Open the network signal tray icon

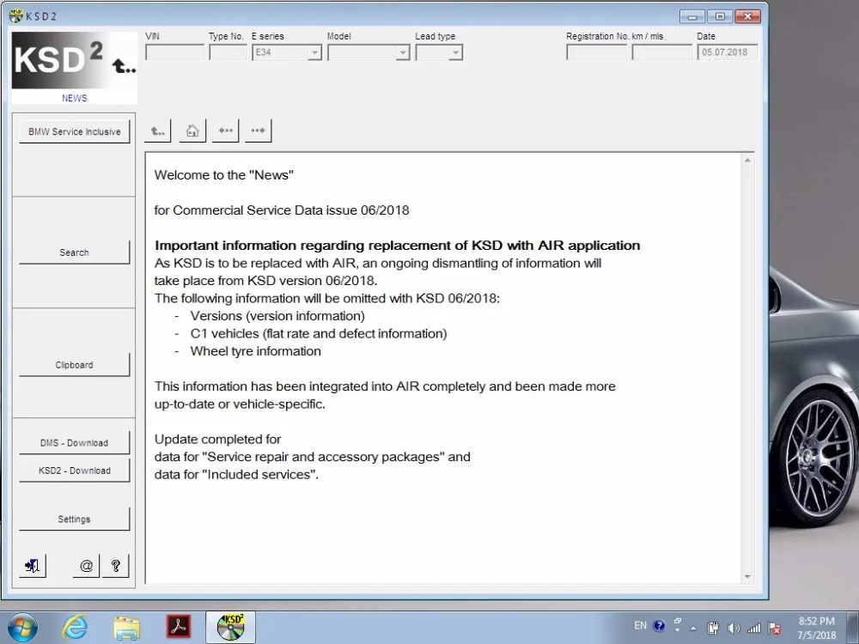coord(754,629)
